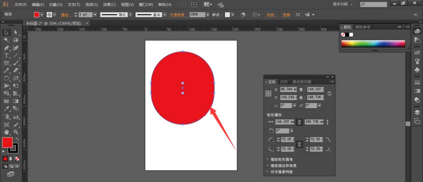
Task: Open the stroke weight dropdown next to 1 pt
Action: tap(95, 14)
